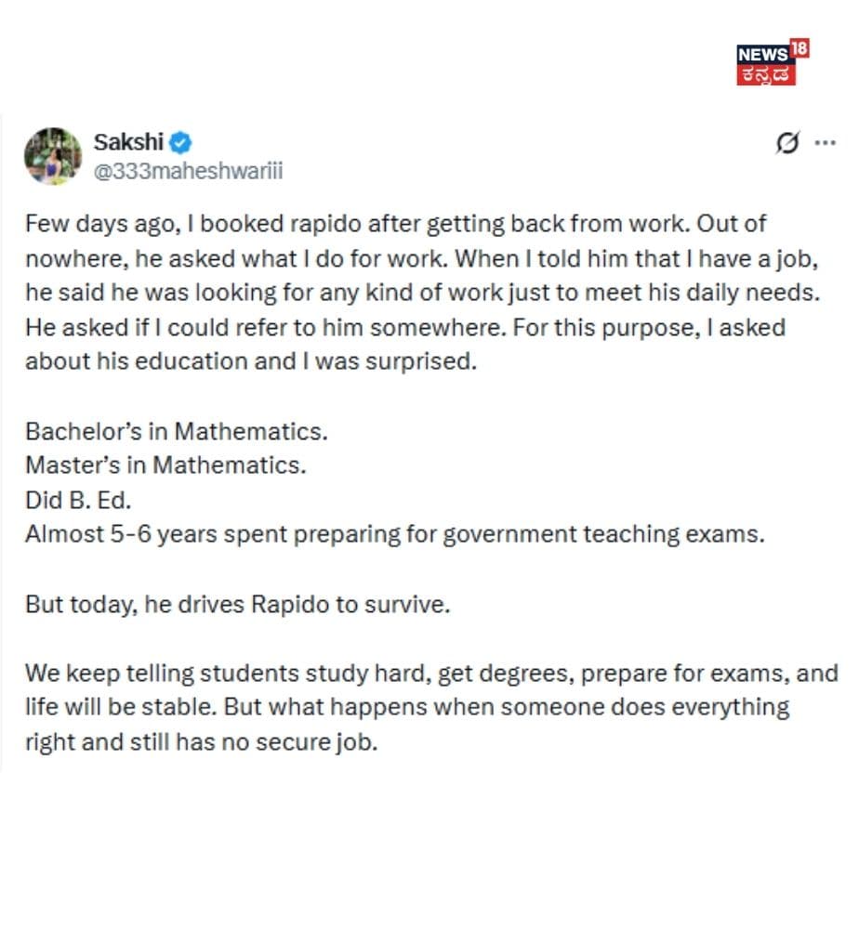Click the line beginning "Almost 5-6 years"
Viewport: 859px width, 929px height.
394,535
